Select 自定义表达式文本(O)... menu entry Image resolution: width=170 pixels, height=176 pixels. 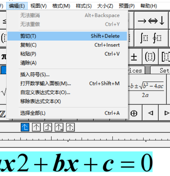[x=67, y=93]
